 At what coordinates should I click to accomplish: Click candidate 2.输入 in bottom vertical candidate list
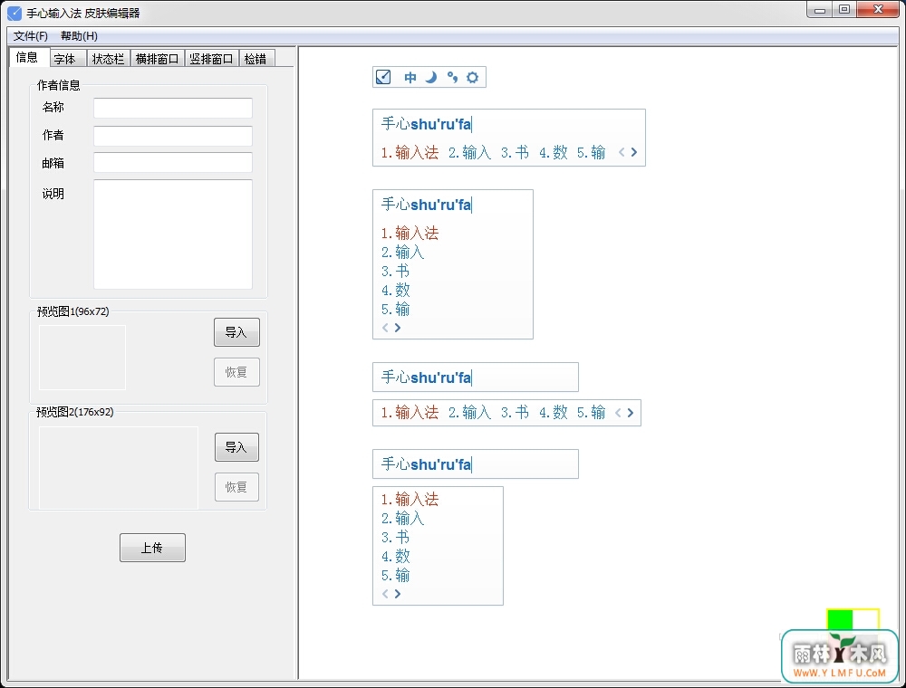tap(403, 518)
